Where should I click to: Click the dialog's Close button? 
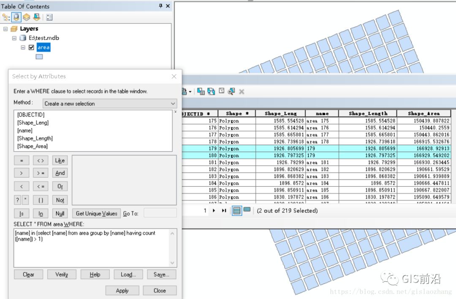[x=160, y=291]
